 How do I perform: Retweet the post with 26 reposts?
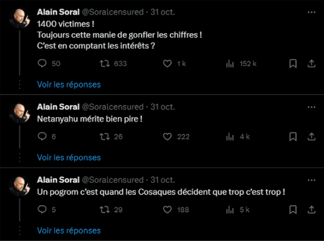coord(105,137)
